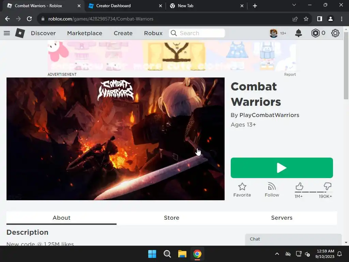The width and height of the screenshot is (349, 262).
Task: Go back in browser history
Action: [x=7, y=19]
